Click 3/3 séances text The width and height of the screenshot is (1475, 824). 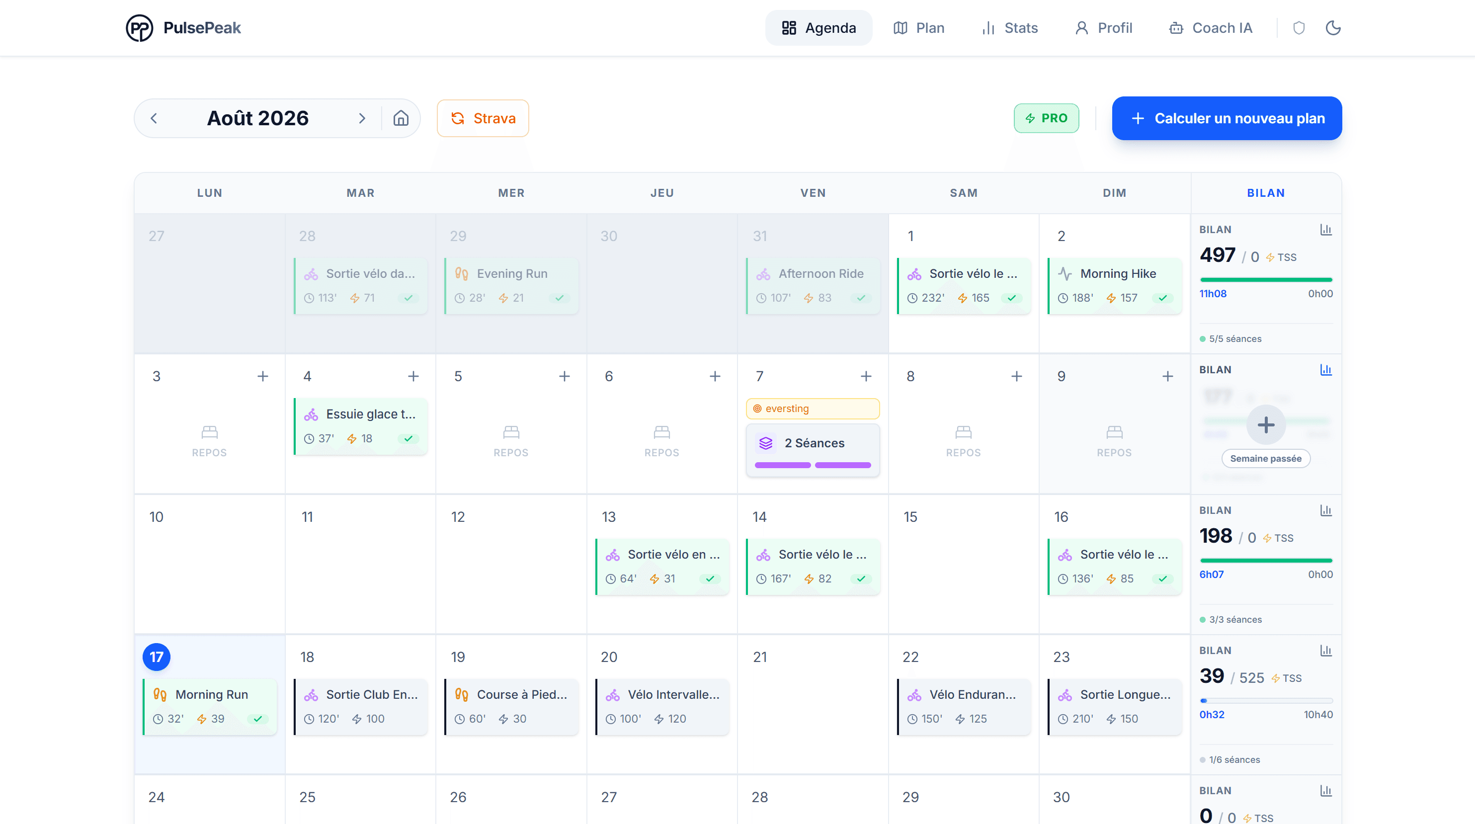1235,620
